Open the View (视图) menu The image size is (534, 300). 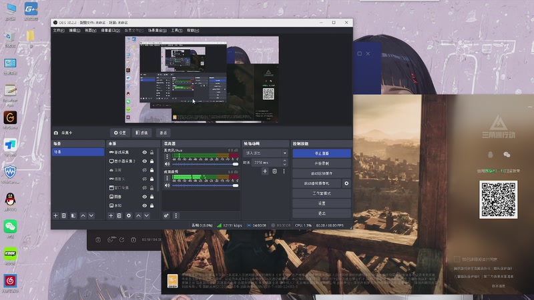91,31
